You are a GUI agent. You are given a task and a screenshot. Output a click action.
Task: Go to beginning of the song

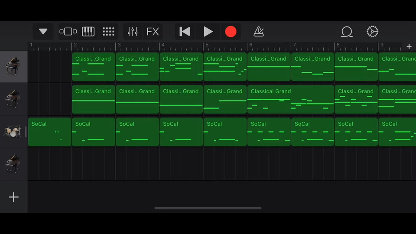(x=185, y=32)
